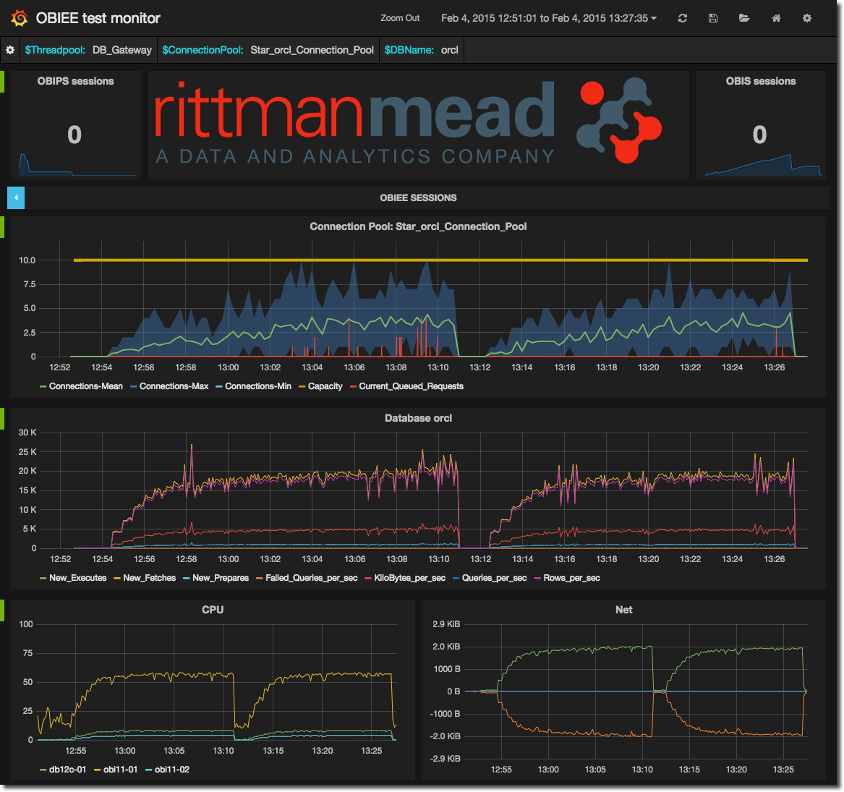Open dashboard search via the folder icon
844x792 pixels.
(744, 18)
